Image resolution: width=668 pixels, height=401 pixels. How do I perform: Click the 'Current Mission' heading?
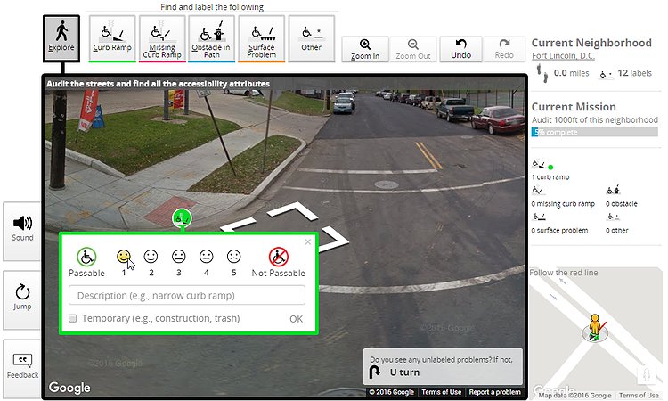tap(574, 107)
